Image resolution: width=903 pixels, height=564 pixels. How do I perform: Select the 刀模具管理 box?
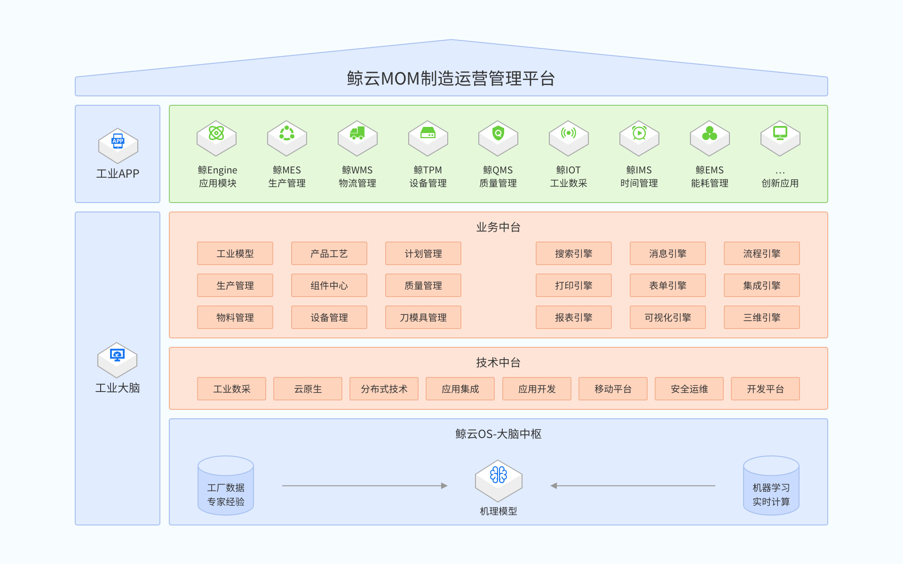(x=423, y=317)
